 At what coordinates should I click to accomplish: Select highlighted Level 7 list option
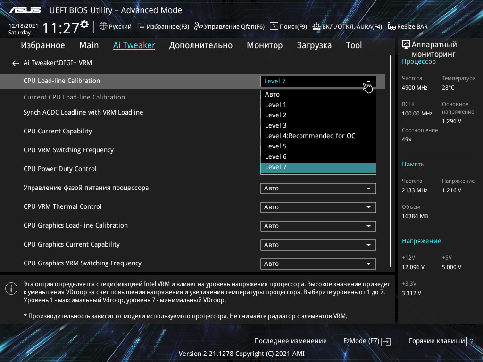point(318,167)
